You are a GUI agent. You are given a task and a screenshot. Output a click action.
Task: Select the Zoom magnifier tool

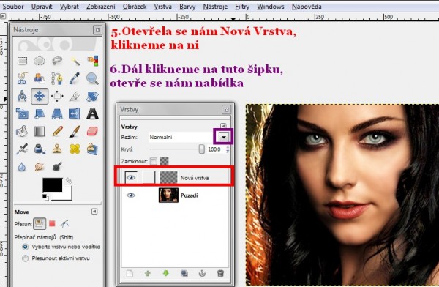[92, 78]
